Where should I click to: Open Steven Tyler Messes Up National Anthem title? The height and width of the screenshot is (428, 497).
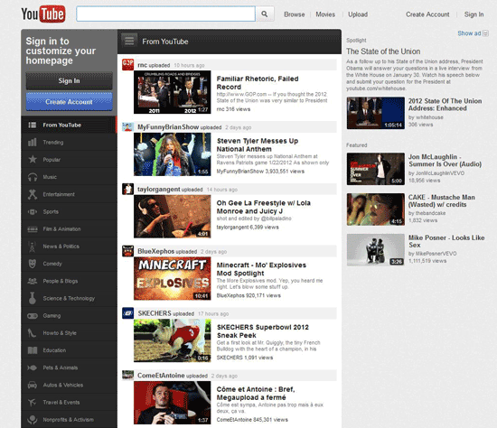[258, 144]
